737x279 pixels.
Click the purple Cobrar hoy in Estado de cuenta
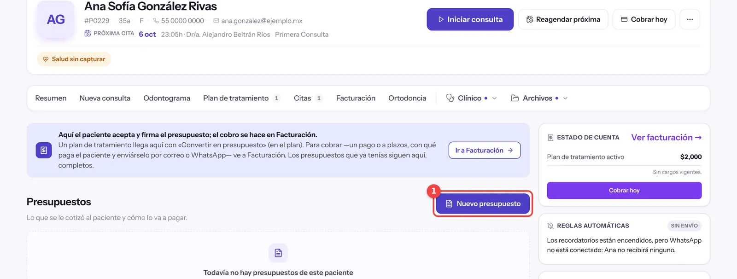coord(624,191)
